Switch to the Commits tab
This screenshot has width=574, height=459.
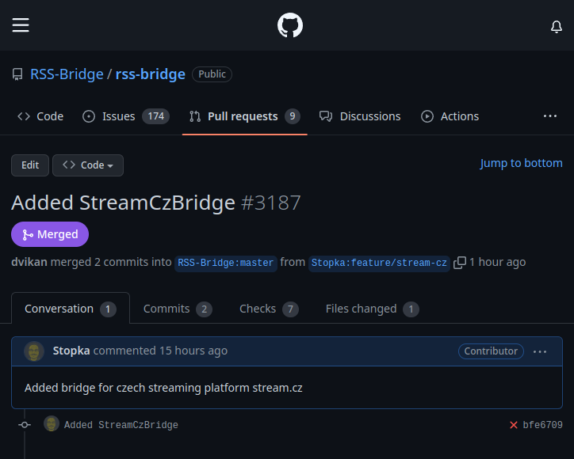(x=177, y=309)
